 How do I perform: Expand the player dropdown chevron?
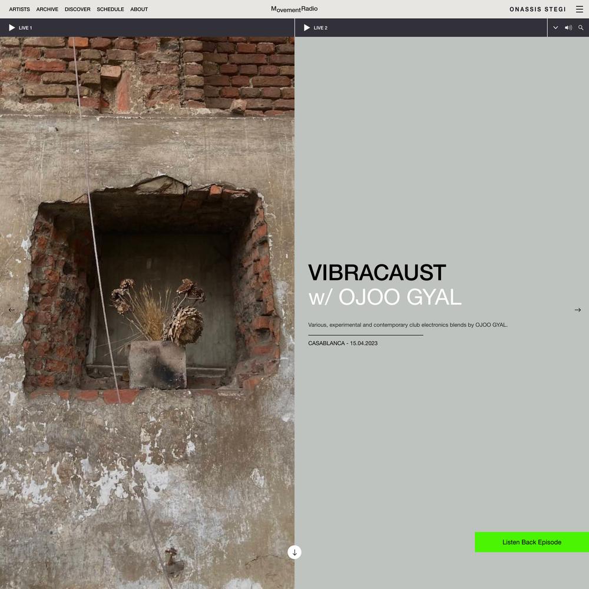click(555, 28)
